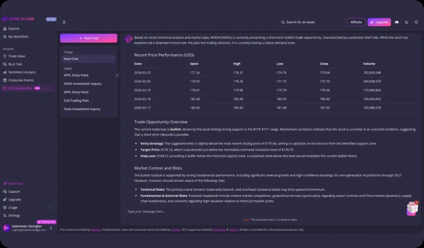Launch the Start Tour rocket icon
Screen dimensions: 424x248
[x=6, y=183]
